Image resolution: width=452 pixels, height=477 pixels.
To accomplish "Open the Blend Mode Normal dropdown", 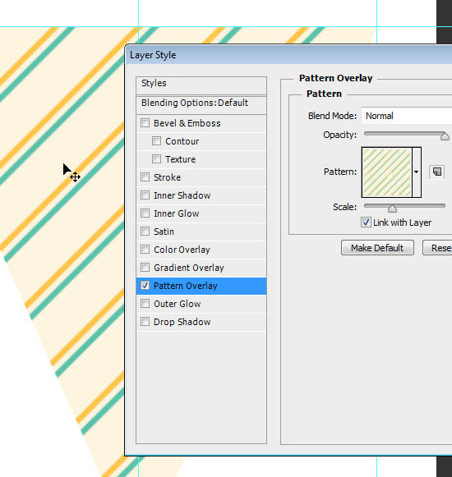I will [x=407, y=116].
